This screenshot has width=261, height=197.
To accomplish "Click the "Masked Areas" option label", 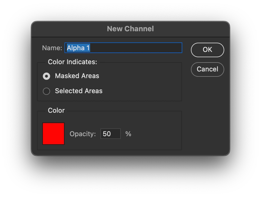I will pos(77,76).
